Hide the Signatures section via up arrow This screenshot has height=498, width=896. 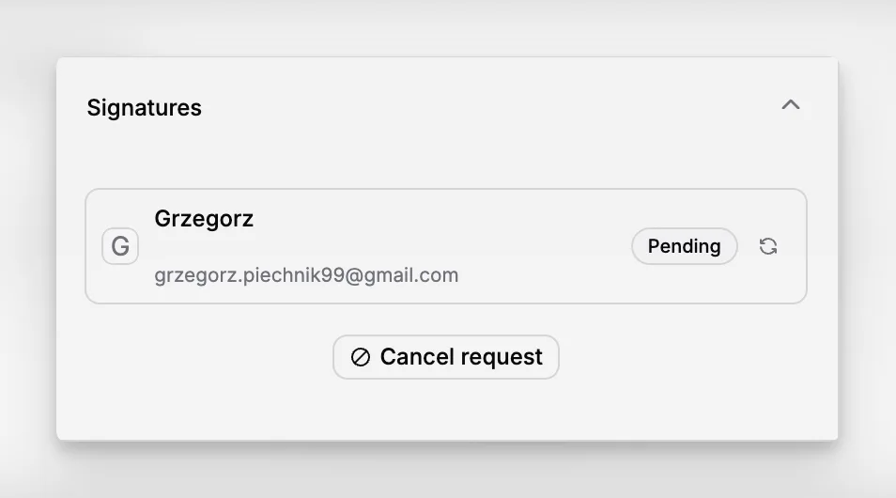tap(790, 105)
